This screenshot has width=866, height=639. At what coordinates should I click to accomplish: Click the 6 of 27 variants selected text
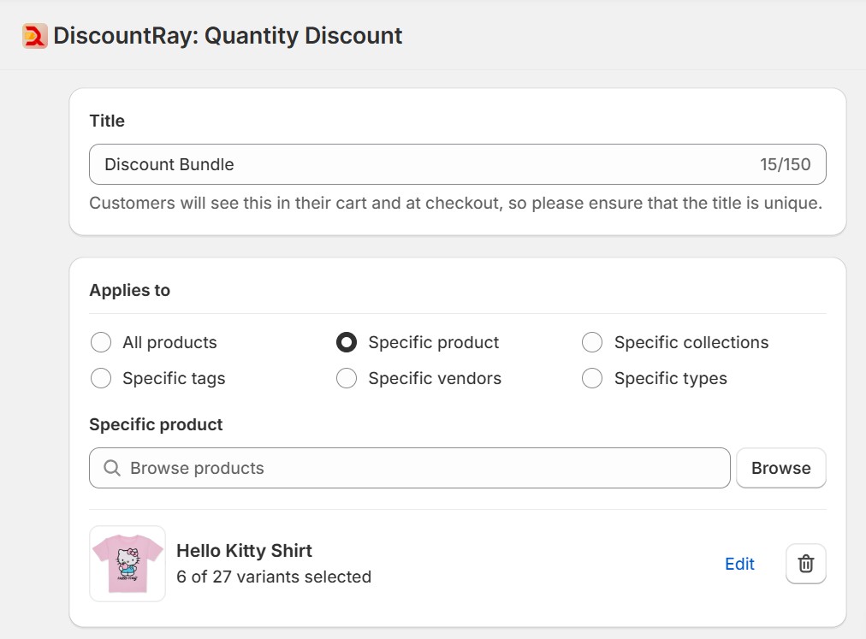coord(274,577)
